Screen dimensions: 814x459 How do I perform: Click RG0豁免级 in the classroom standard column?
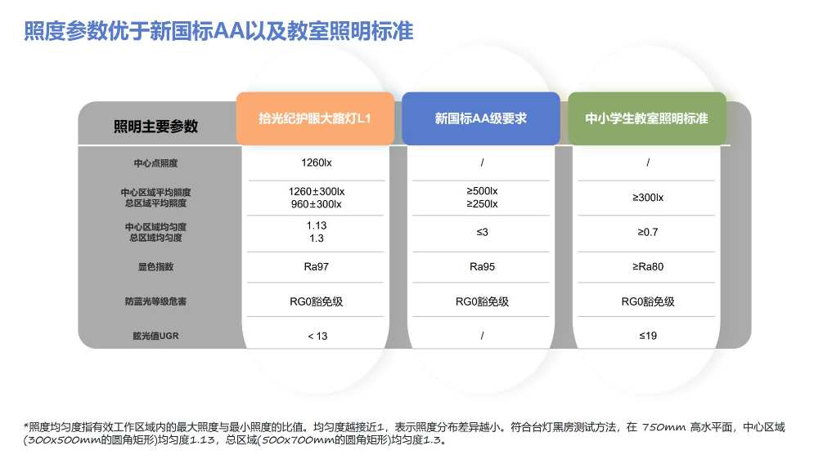click(648, 301)
